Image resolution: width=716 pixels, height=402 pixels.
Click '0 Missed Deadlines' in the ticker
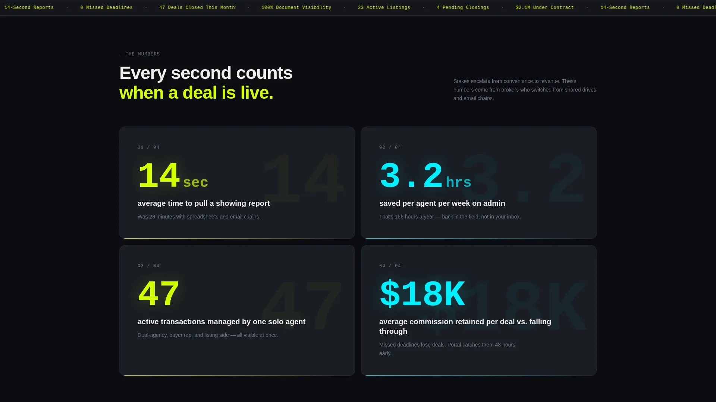coord(106,7)
